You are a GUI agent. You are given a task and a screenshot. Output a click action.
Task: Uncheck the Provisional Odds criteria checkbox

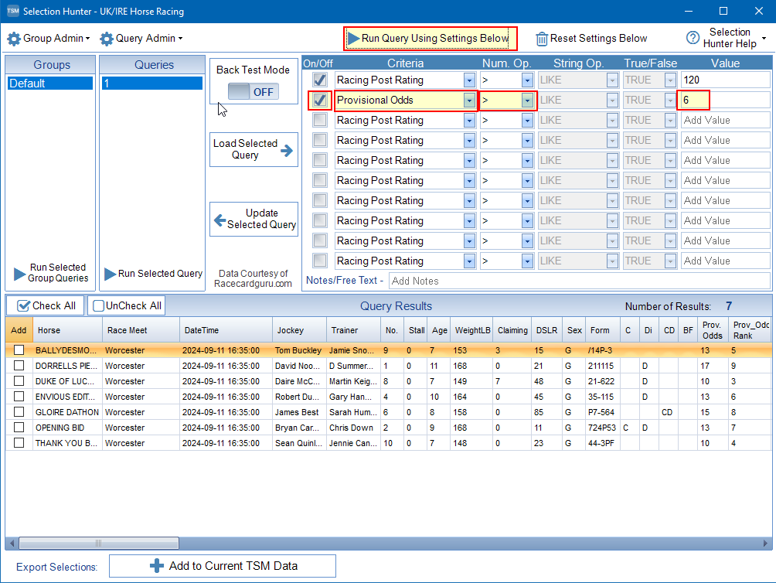319,101
